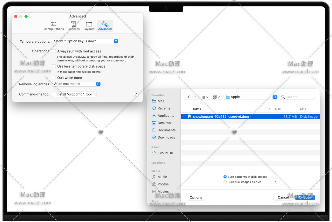This screenshot has height=222, width=332.
Task: Go back using the file dialog's back arrow
Action: [x=189, y=97]
